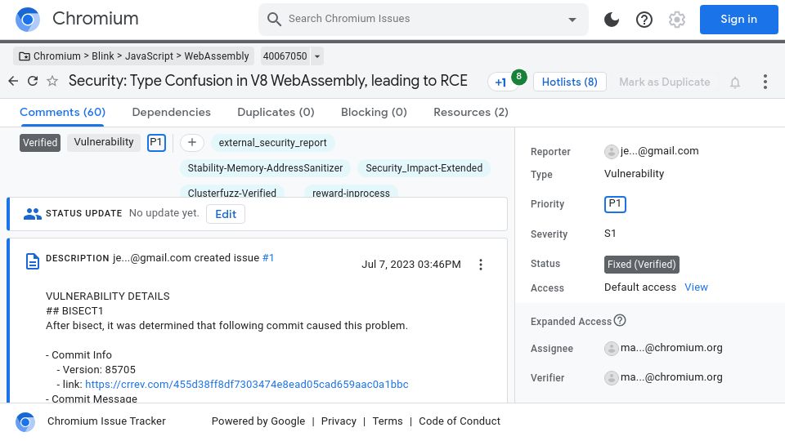Click the issue ID 40067050

tap(285, 56)
